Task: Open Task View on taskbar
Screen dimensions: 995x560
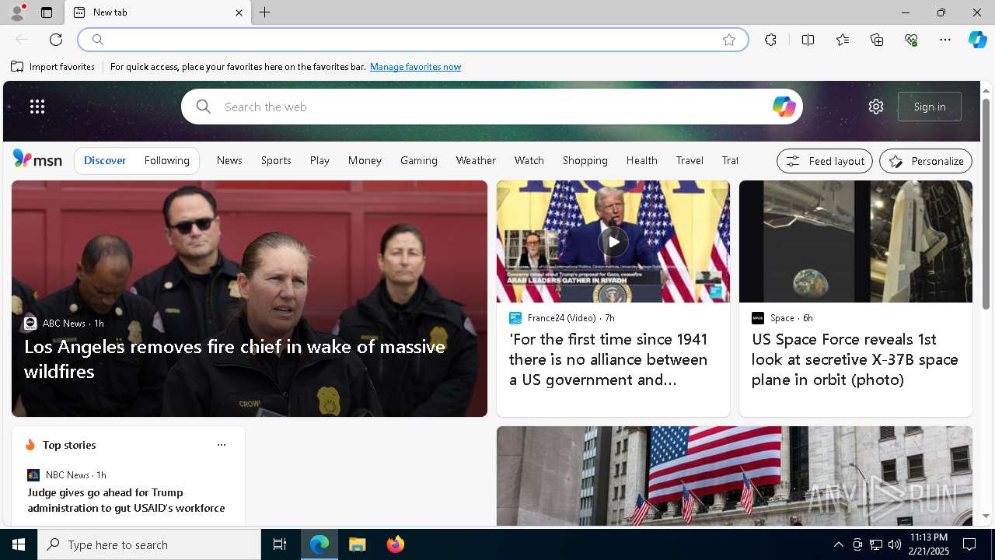Action: pos(280,544)
